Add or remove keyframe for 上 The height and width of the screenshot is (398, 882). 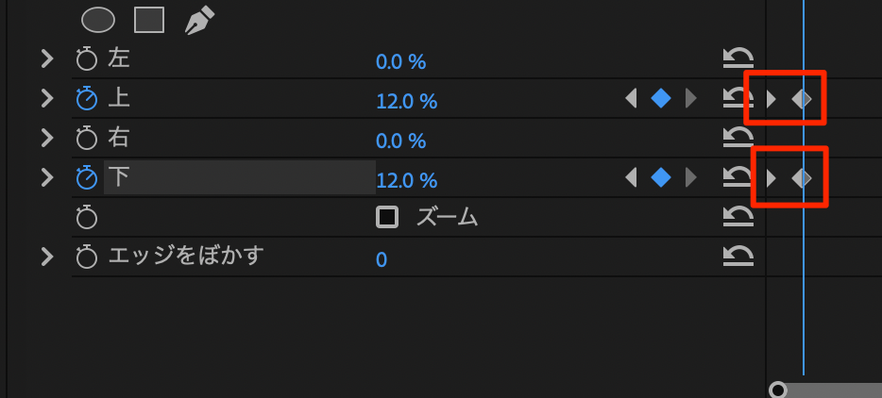[x=661, y=98]
